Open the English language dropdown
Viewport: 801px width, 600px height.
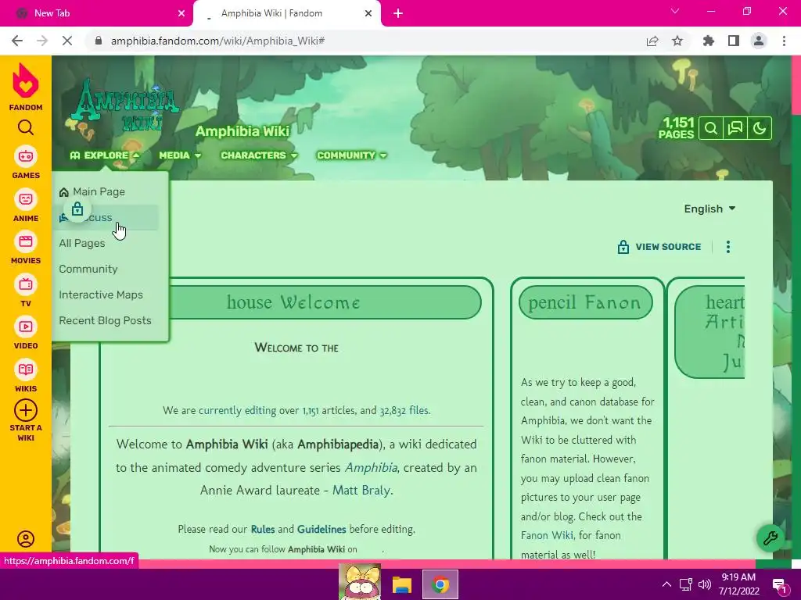point(709,209)
